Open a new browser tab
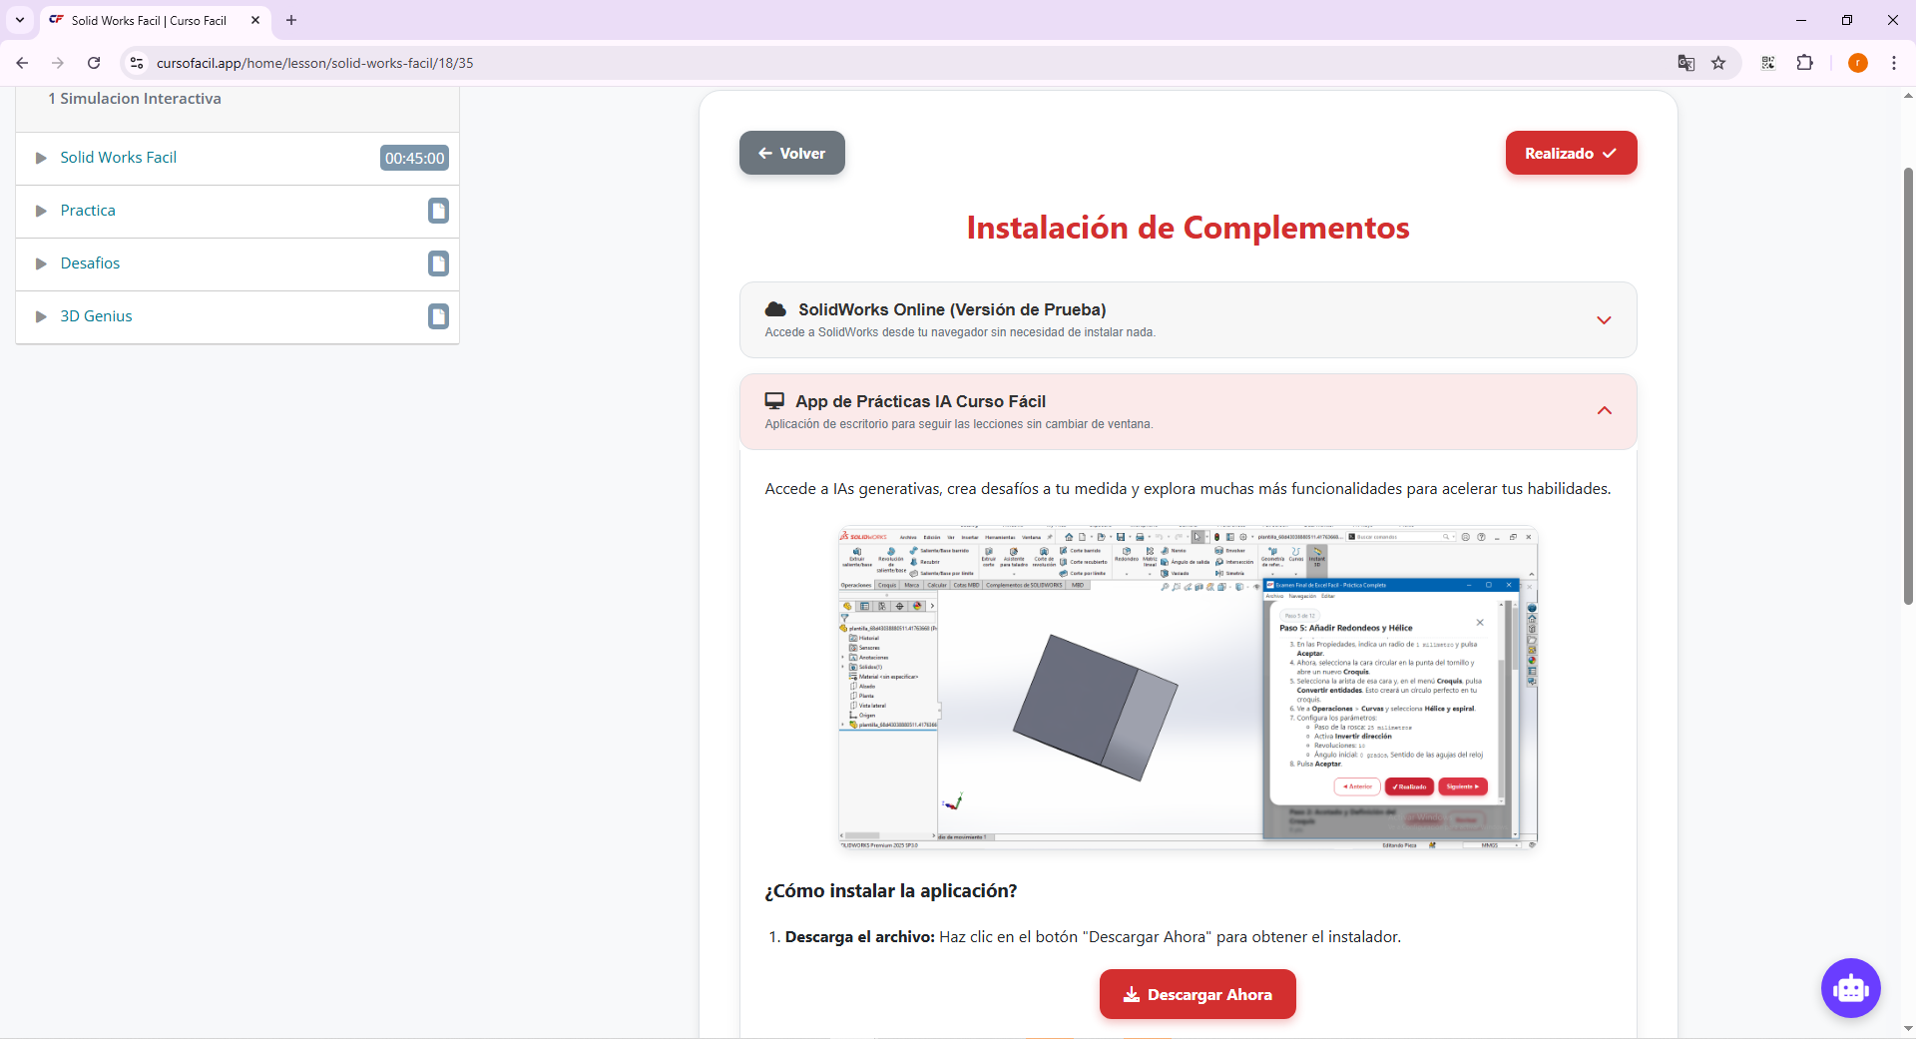1916x1039 pixels. [x=291, y=20]
